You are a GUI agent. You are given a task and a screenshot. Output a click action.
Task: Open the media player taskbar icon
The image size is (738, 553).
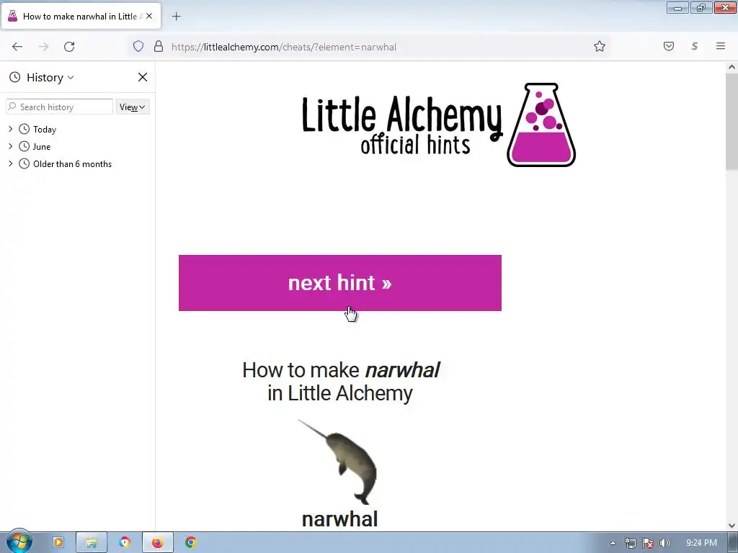click(58, 542)
